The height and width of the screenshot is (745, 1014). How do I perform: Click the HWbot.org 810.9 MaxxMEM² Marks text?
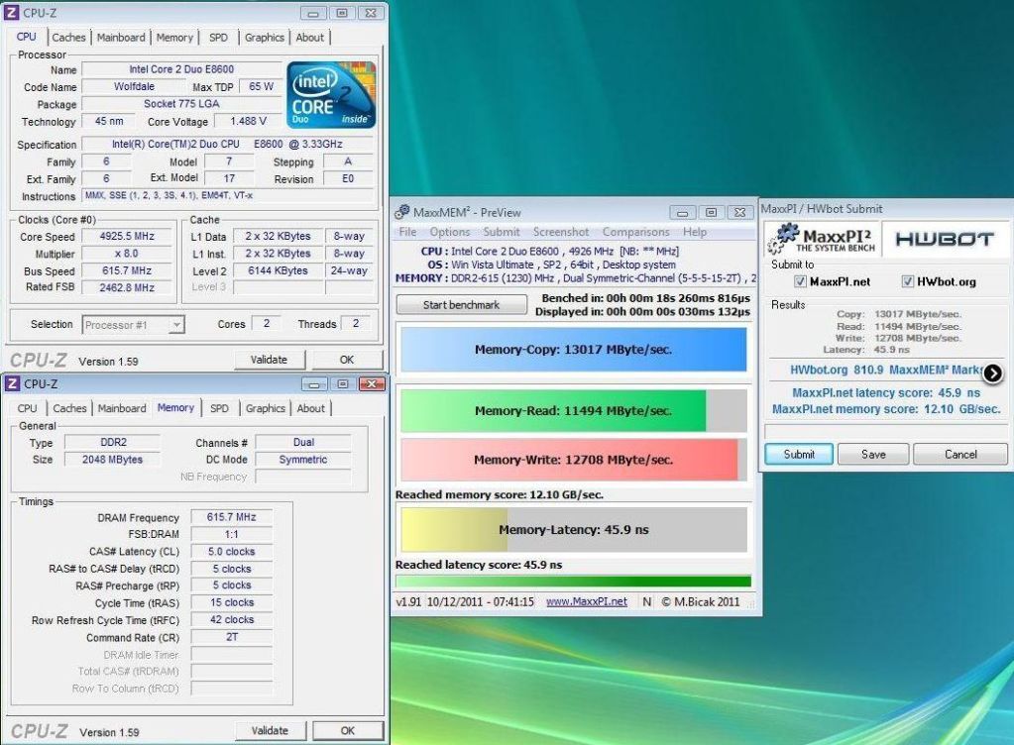886,371
